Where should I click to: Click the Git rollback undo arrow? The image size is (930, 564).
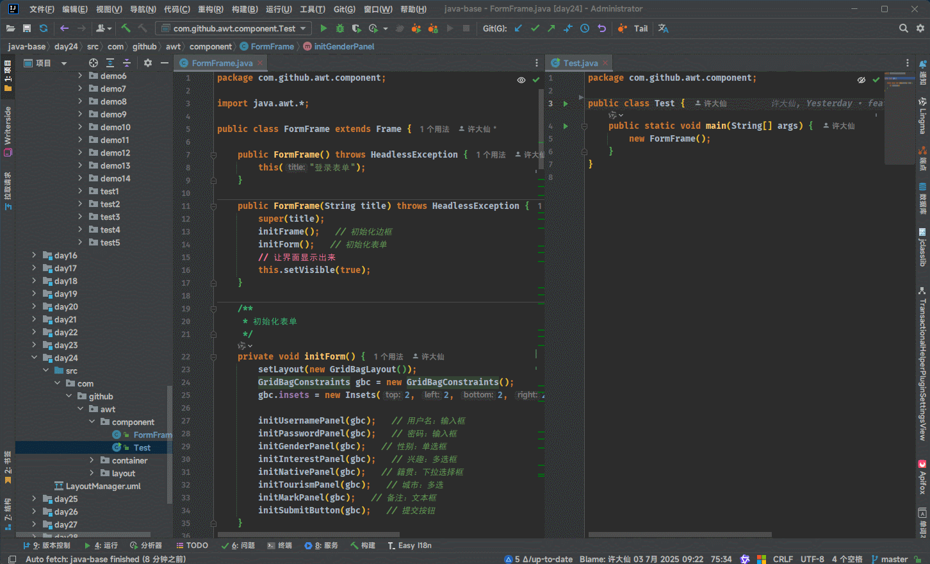pos(601,28)
